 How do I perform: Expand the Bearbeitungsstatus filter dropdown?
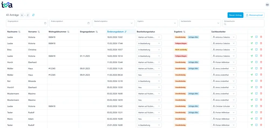(x=132, y=23)
